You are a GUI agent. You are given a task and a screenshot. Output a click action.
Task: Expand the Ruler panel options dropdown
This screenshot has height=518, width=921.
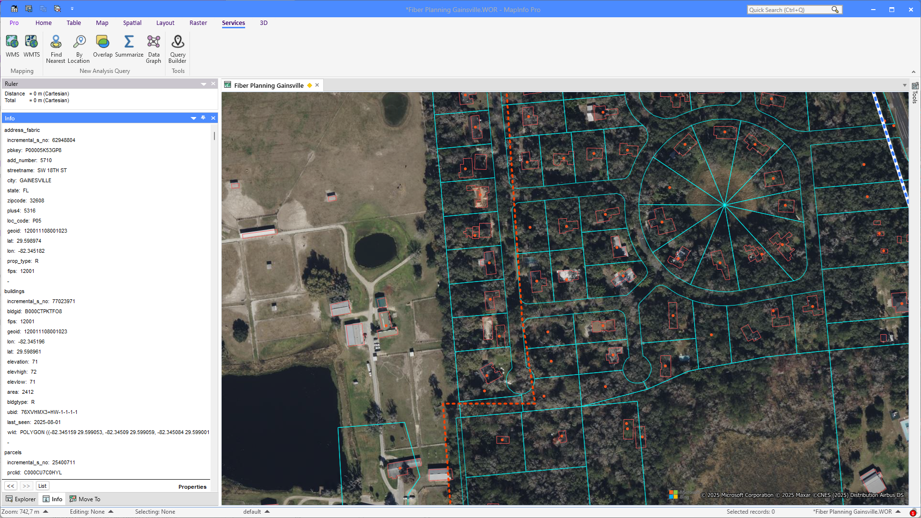coord(203,84)
